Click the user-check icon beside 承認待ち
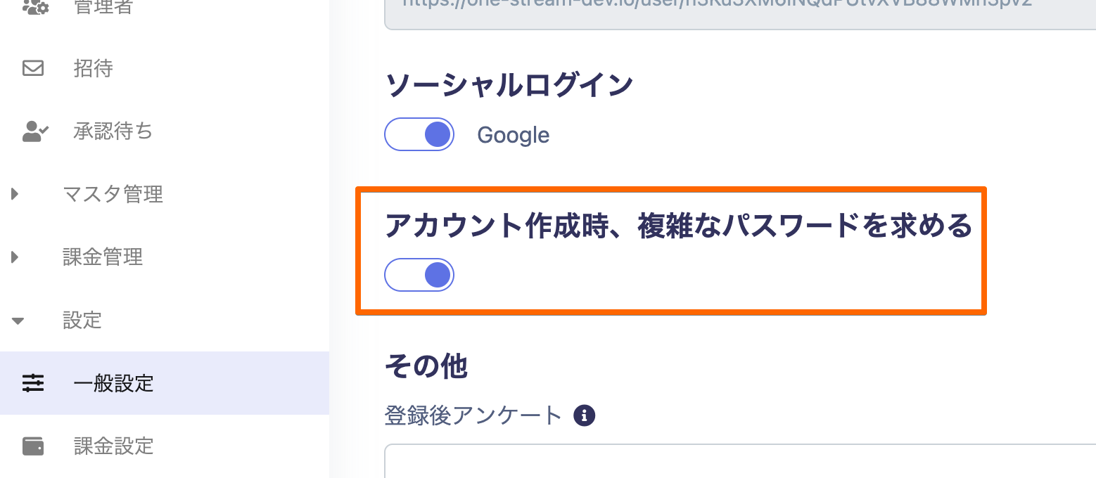Image resolution: width=1096 pixels, height=478 pixels. click(x=34, y=131)
